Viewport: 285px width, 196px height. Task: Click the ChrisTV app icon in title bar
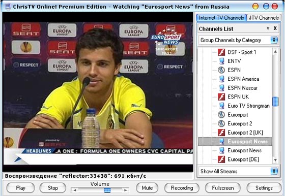pos(8,7)
